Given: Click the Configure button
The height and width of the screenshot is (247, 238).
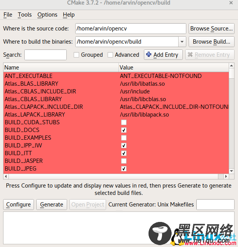Looking at the screenshot, I should (x=19, y=205).
